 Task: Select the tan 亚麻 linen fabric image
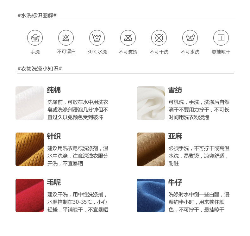151,149
